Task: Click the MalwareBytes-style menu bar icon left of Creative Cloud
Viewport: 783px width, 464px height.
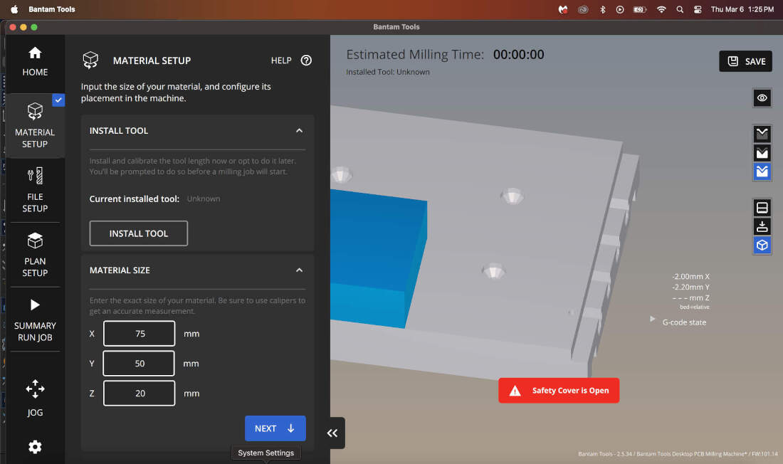Action: [x=563, y=9]
